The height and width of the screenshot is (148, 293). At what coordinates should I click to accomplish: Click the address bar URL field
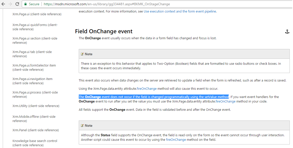coord(150,4)
